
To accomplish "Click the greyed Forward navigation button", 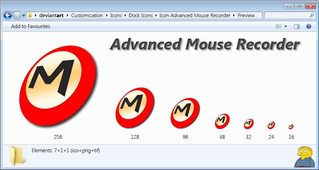I will (x=17, y=15).
